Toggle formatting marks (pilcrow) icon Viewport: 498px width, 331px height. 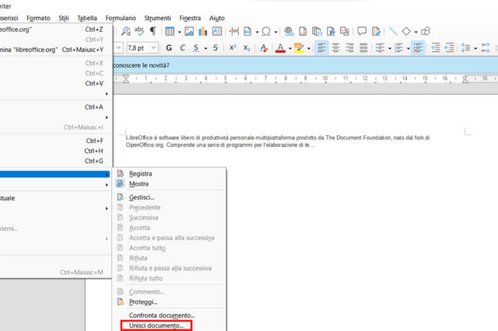click(x=153, y=31)
